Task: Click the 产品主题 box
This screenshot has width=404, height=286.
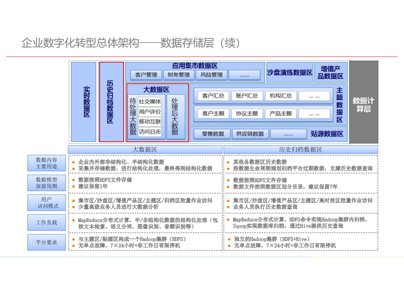Action: click(281, 113)
